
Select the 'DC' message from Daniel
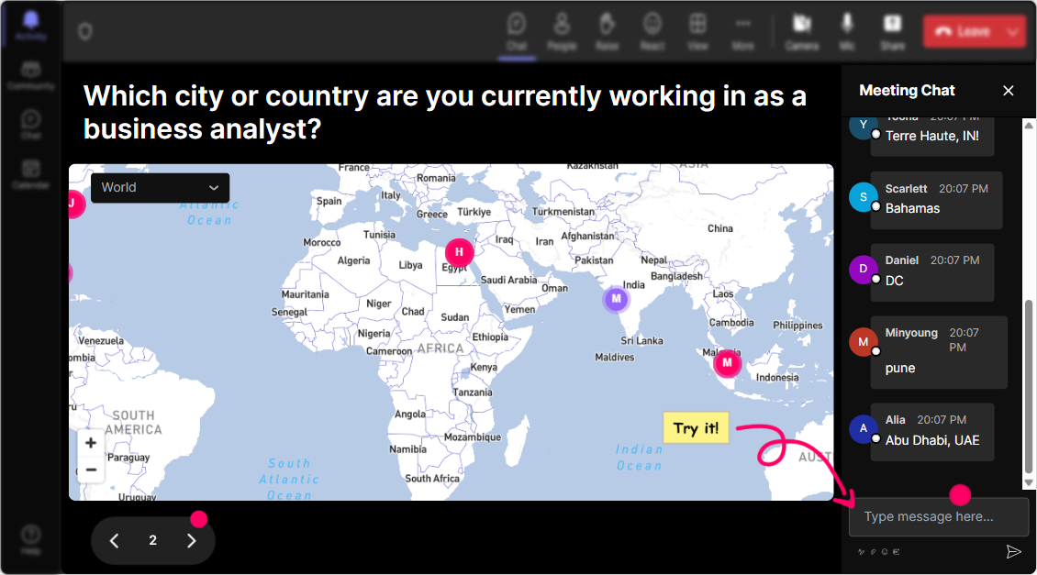pos(931,272)
